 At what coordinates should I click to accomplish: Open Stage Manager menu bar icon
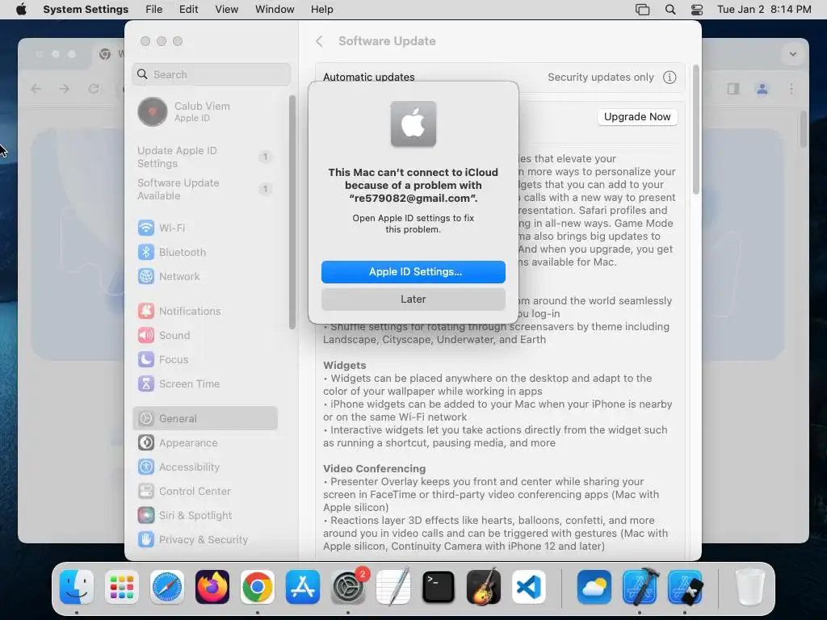(642, 10)
